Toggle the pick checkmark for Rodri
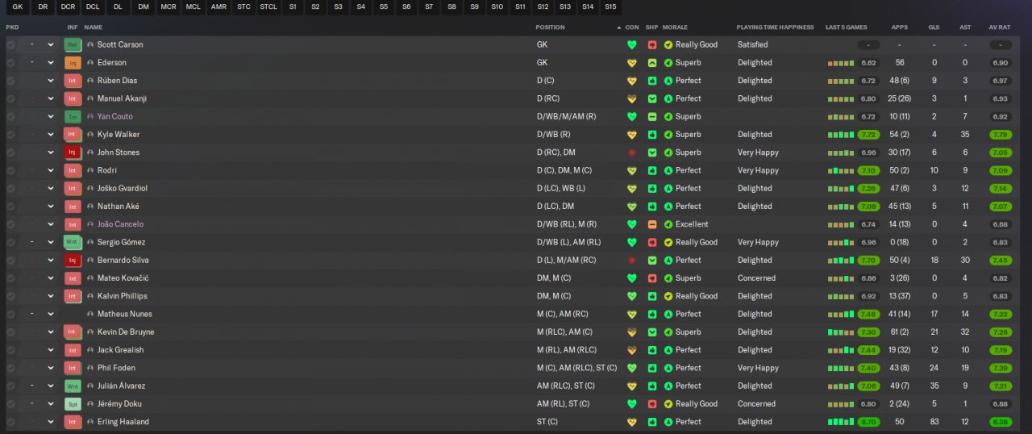Viewport: 1032px width, 434px height. click(10, 171)
